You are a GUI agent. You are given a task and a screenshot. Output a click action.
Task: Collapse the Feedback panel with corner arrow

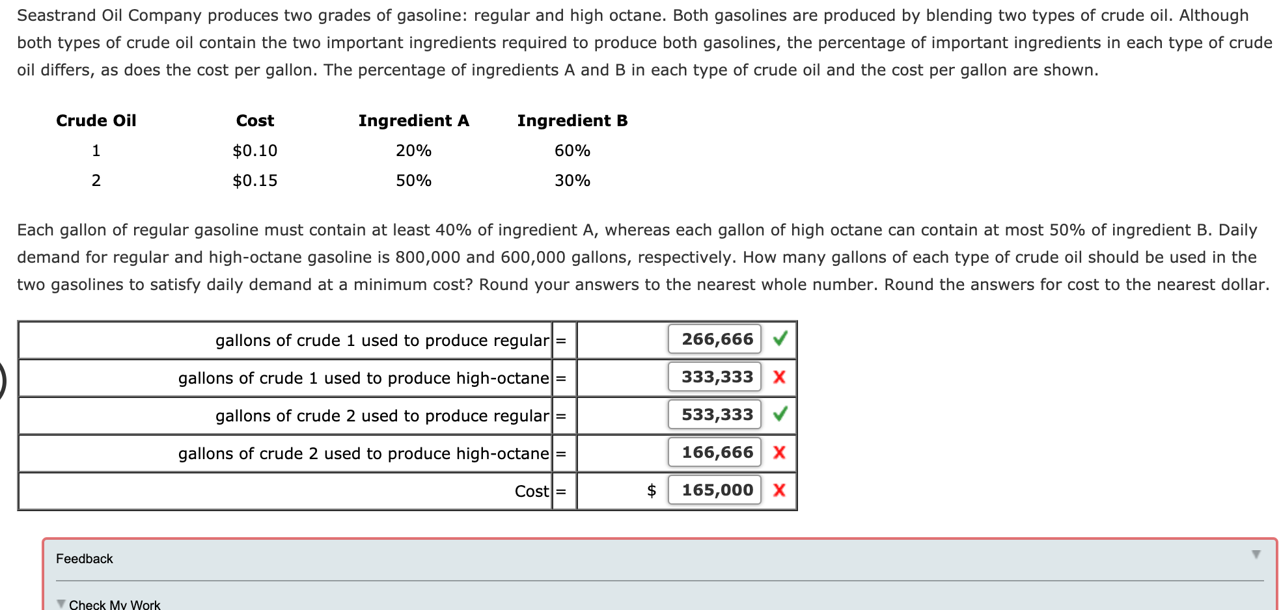pyautogui.click(x=1256, y=555)
